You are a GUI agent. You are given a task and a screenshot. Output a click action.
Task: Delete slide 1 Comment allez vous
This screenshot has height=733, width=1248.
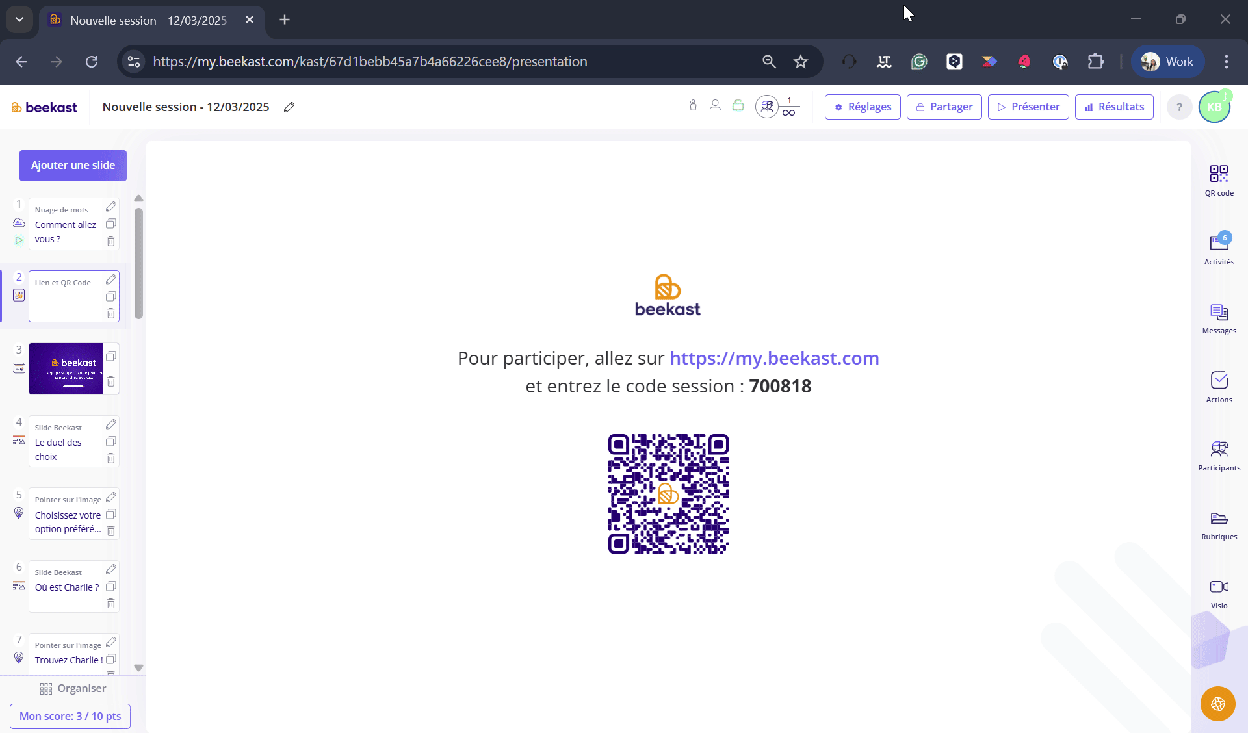point(111,241)
